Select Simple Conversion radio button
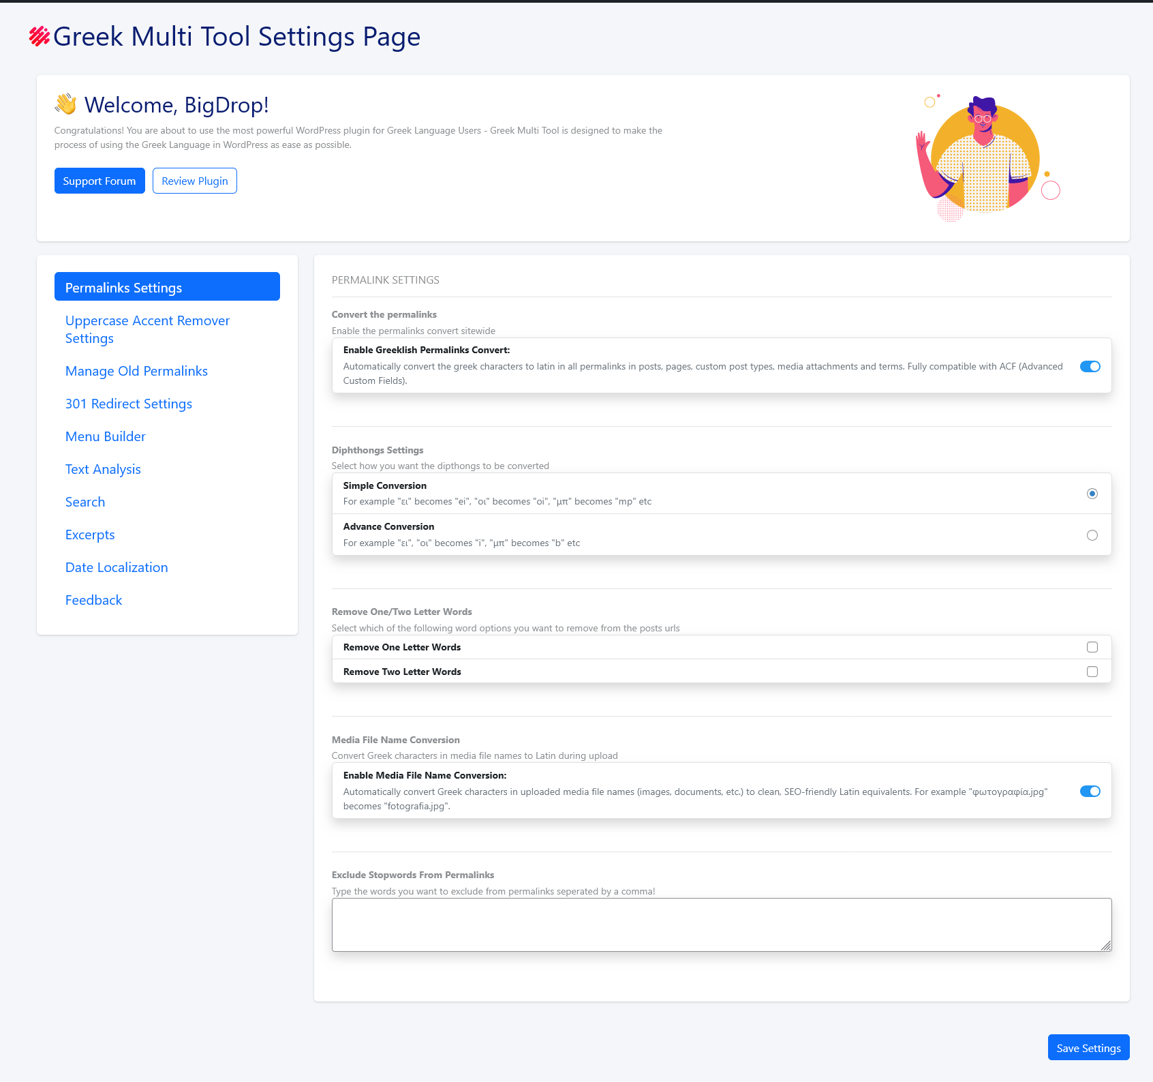Viewport: 1153px width, 1082px height. [x=1092, y=494]
